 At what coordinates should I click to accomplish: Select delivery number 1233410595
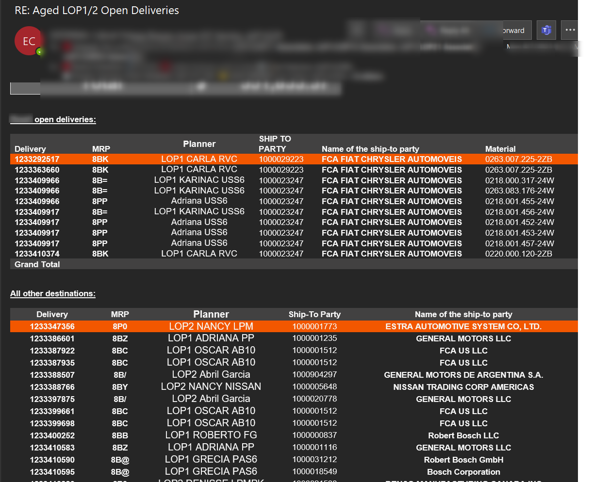click(x=52, y=472)
